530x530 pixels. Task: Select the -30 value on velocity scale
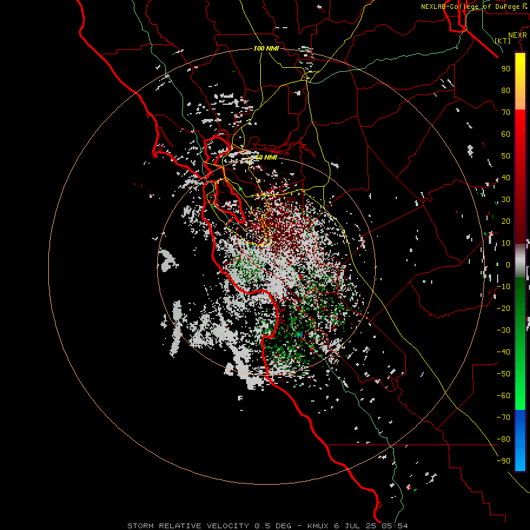[x=503, y=330]
